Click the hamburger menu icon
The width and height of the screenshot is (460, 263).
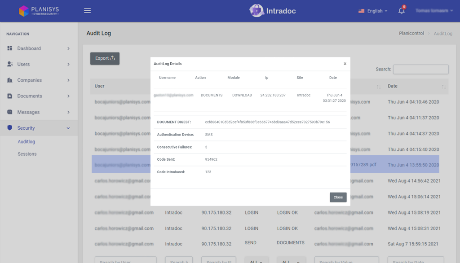point(88,11)
